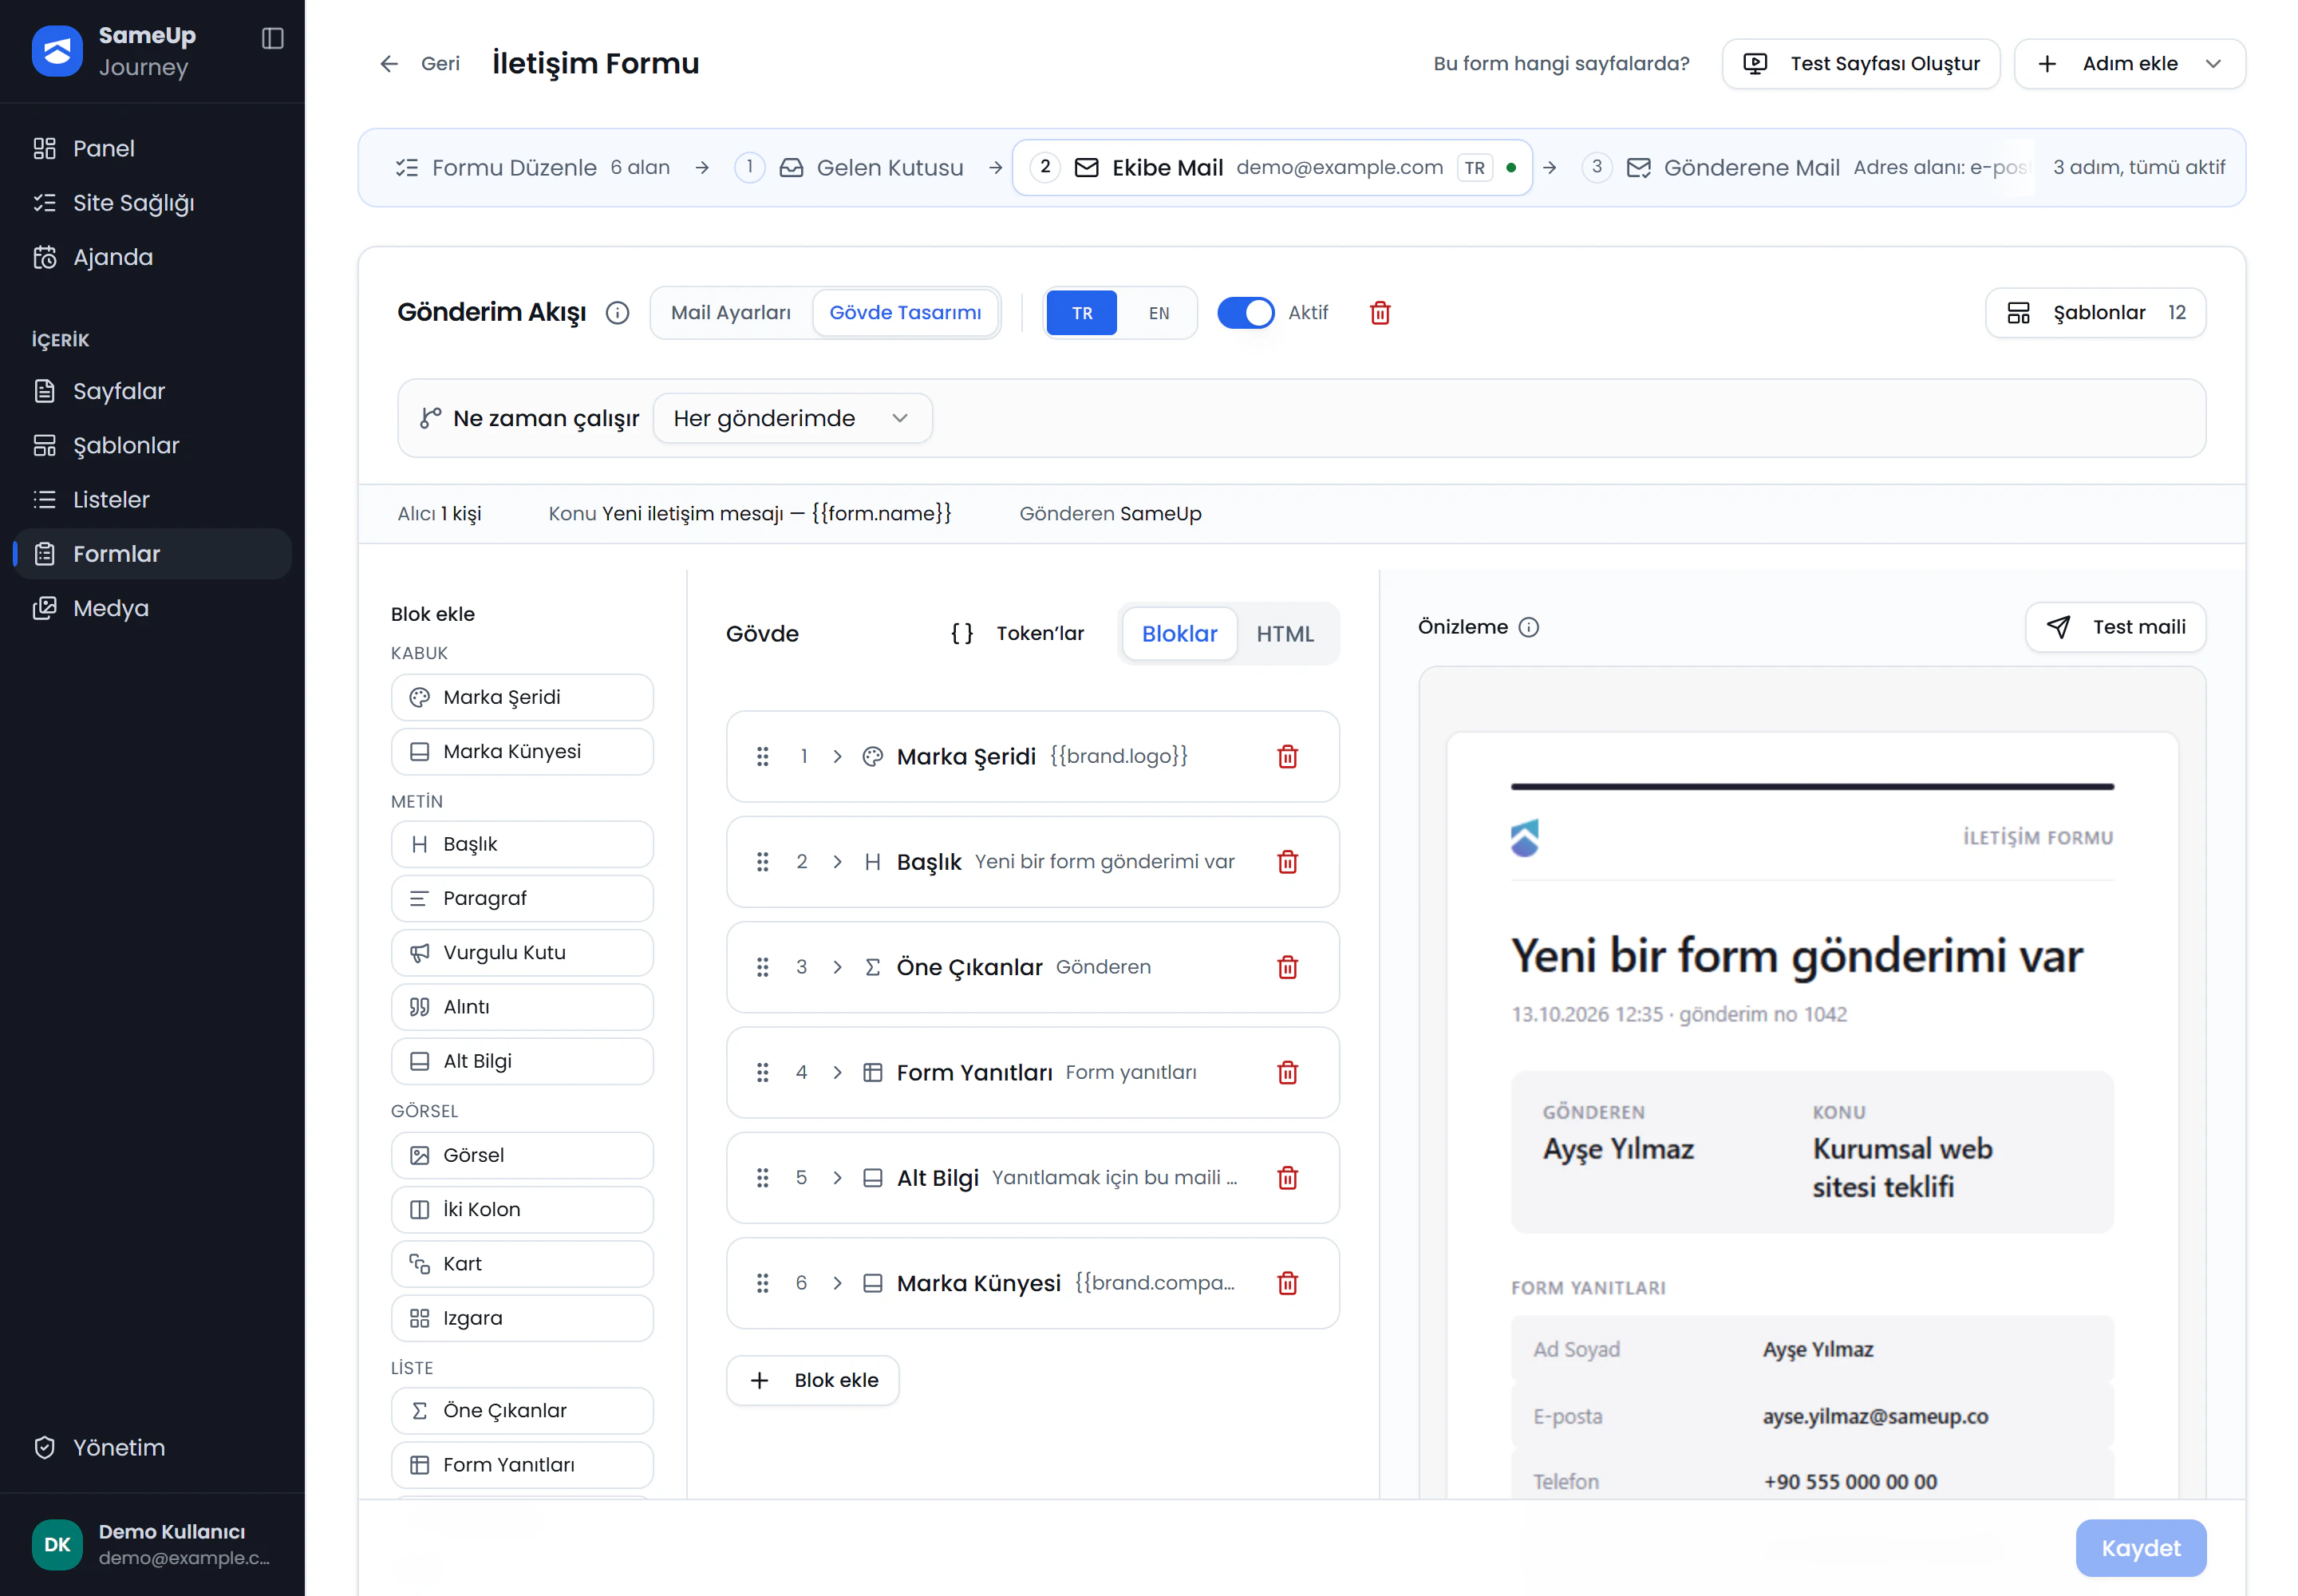The width and height of the screenshot is (2298, 1596).
Task: Switch language to TR
Action: 1082,313
